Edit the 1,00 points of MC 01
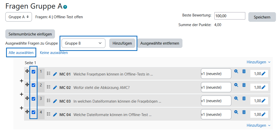This screenshot has height=132, width=279. click(x=264, y=74)
